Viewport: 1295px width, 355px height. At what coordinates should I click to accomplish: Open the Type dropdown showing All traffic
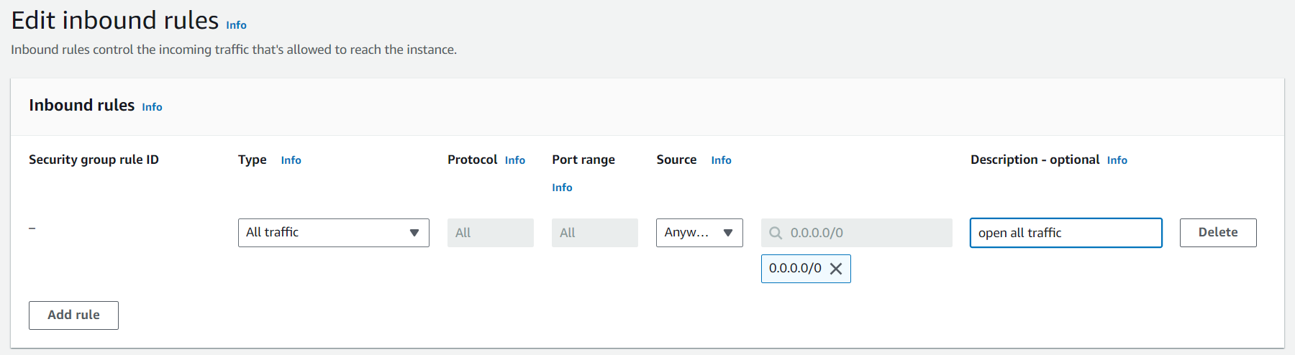(x=333, y=233)
